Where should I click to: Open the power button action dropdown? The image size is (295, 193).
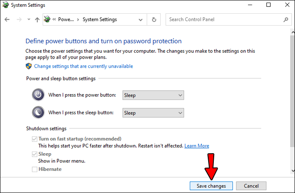pyautogui.click(x=153, y=95)
